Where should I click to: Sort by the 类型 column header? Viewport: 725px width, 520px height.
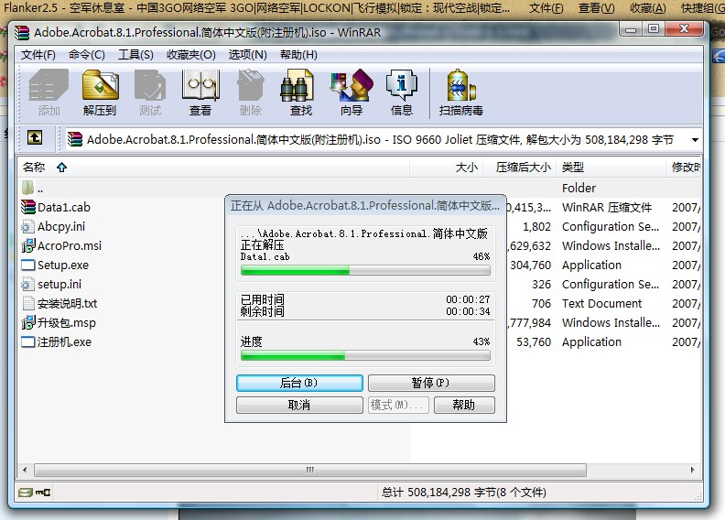[x=573, y=168]
